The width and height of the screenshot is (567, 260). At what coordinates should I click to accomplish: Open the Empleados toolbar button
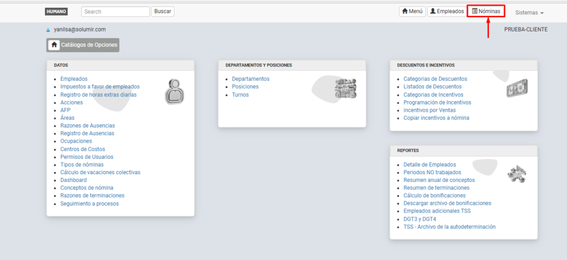pyautogui.click(x=447, y=12)
